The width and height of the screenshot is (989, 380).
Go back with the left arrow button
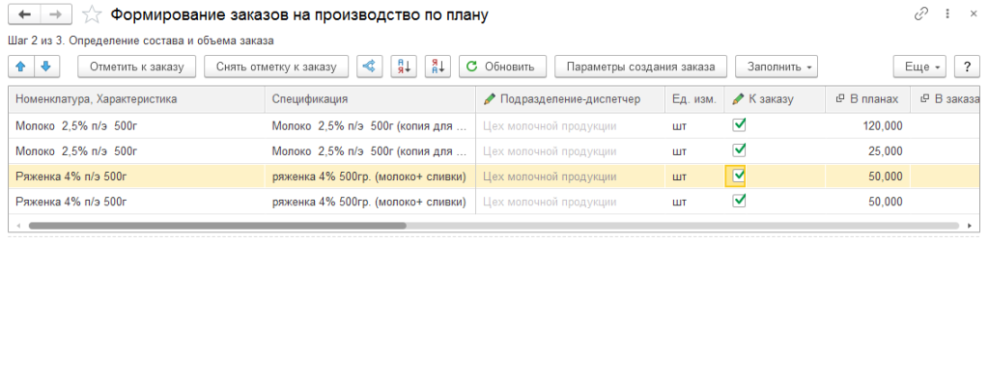pyautogui.click(x=24, y=14)
